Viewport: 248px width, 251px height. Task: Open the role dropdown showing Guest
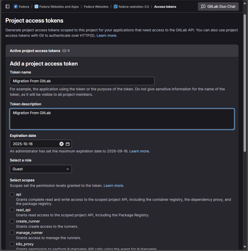(x=41, y=169)
